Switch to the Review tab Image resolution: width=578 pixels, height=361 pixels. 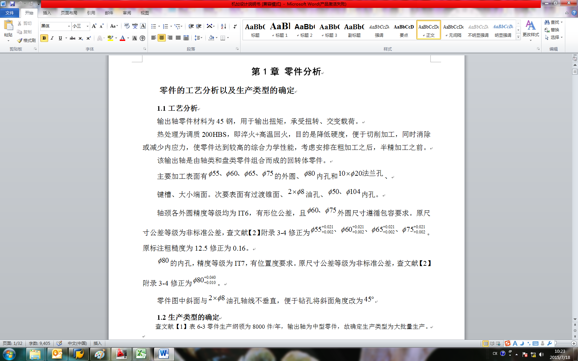[127, 13]
